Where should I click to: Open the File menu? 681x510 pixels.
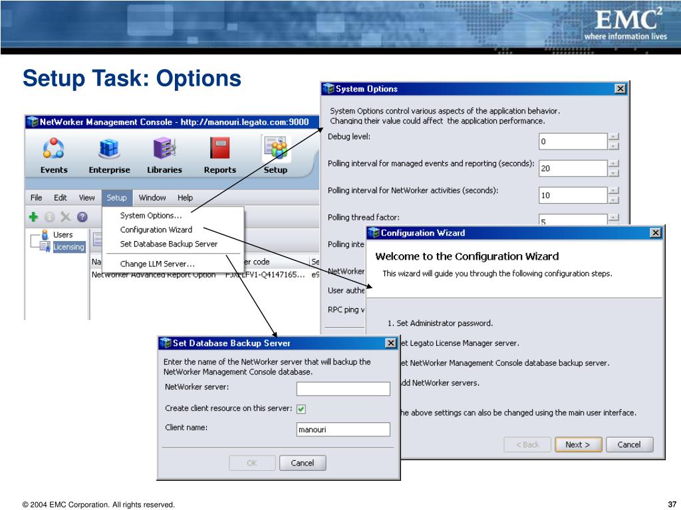coord(36,198)
